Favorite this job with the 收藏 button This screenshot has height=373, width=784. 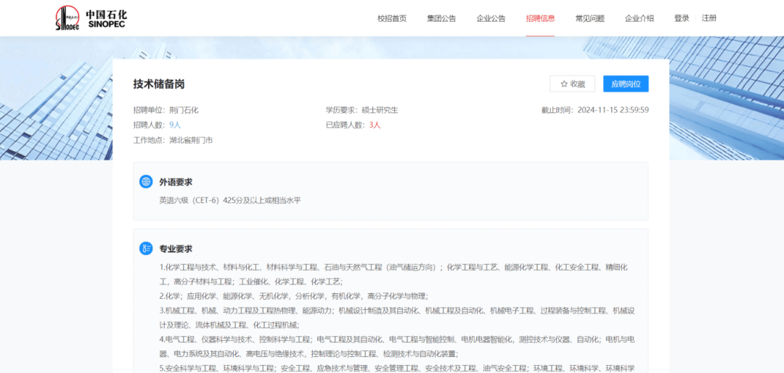[x=572, y=84]
